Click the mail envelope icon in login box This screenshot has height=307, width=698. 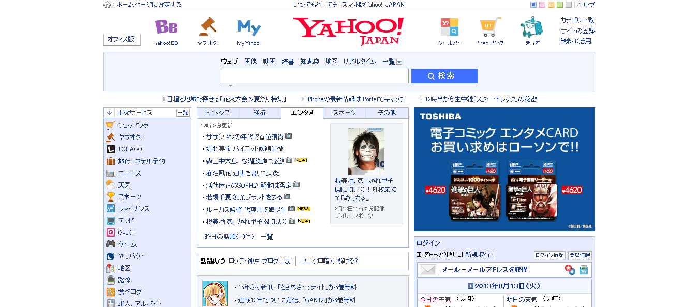pos(428,269)
